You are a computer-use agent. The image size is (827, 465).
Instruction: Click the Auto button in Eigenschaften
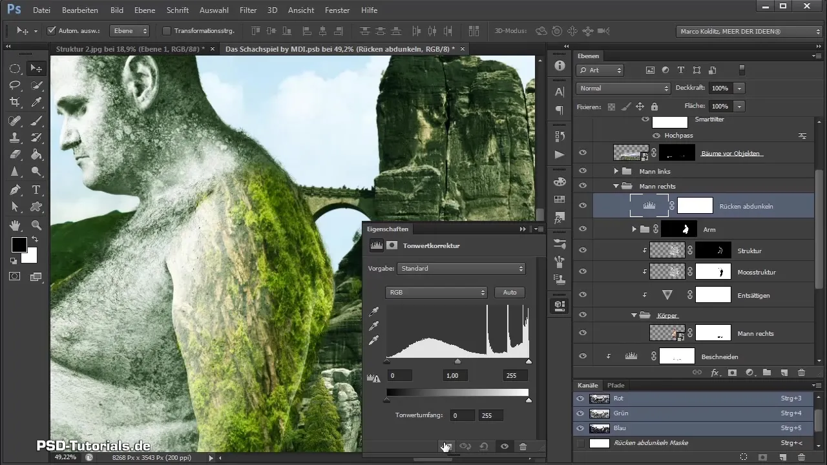510,293
